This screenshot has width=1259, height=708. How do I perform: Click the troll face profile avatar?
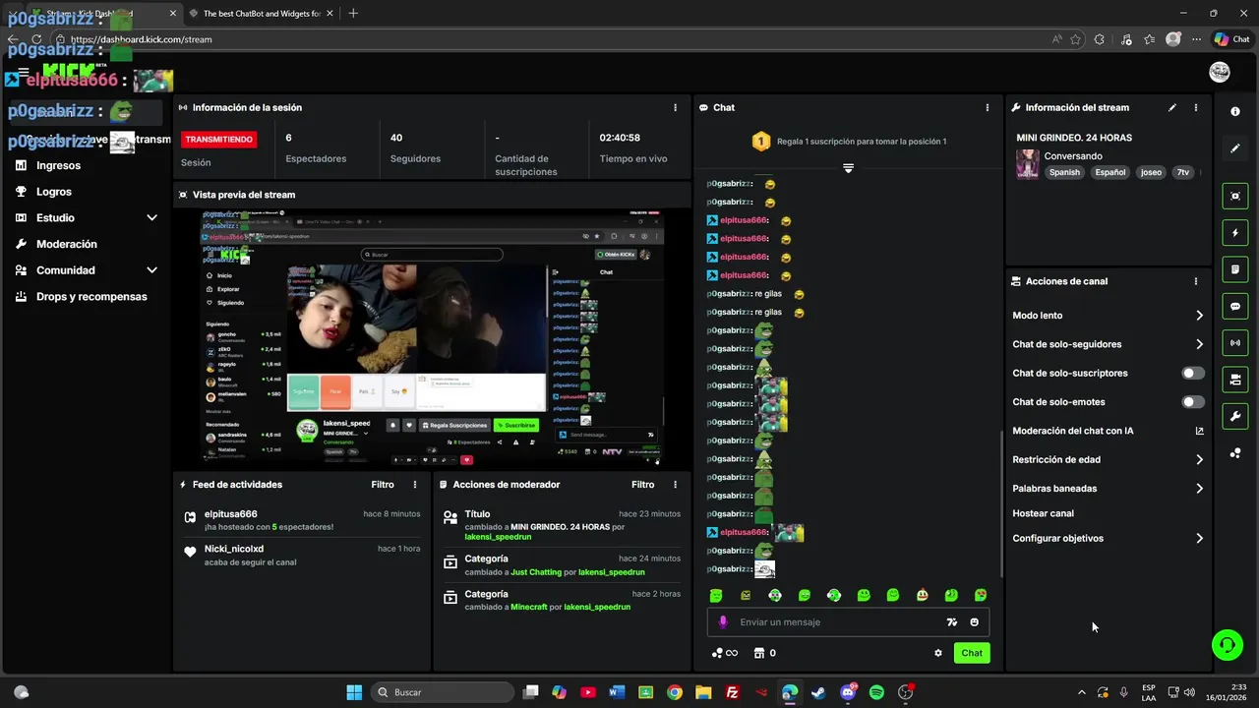pos(1220,72)
